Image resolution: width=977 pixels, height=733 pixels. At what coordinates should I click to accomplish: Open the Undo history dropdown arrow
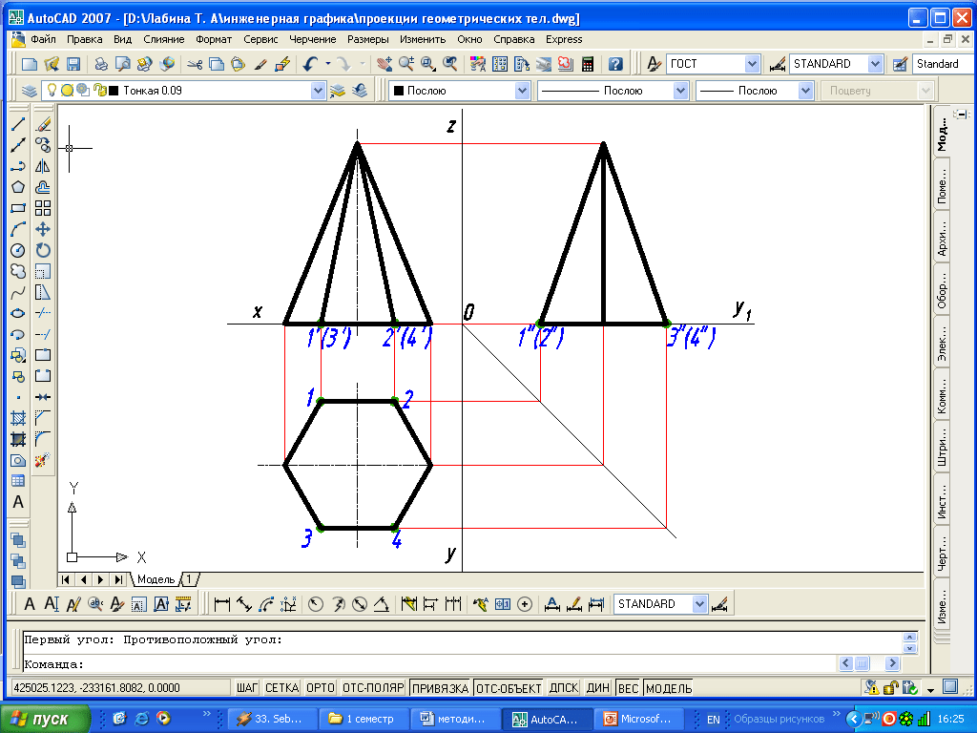click(x=328, y=64)
